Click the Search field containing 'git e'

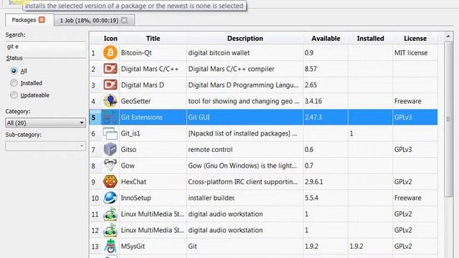pyautogui.click(x=45, y=47)
